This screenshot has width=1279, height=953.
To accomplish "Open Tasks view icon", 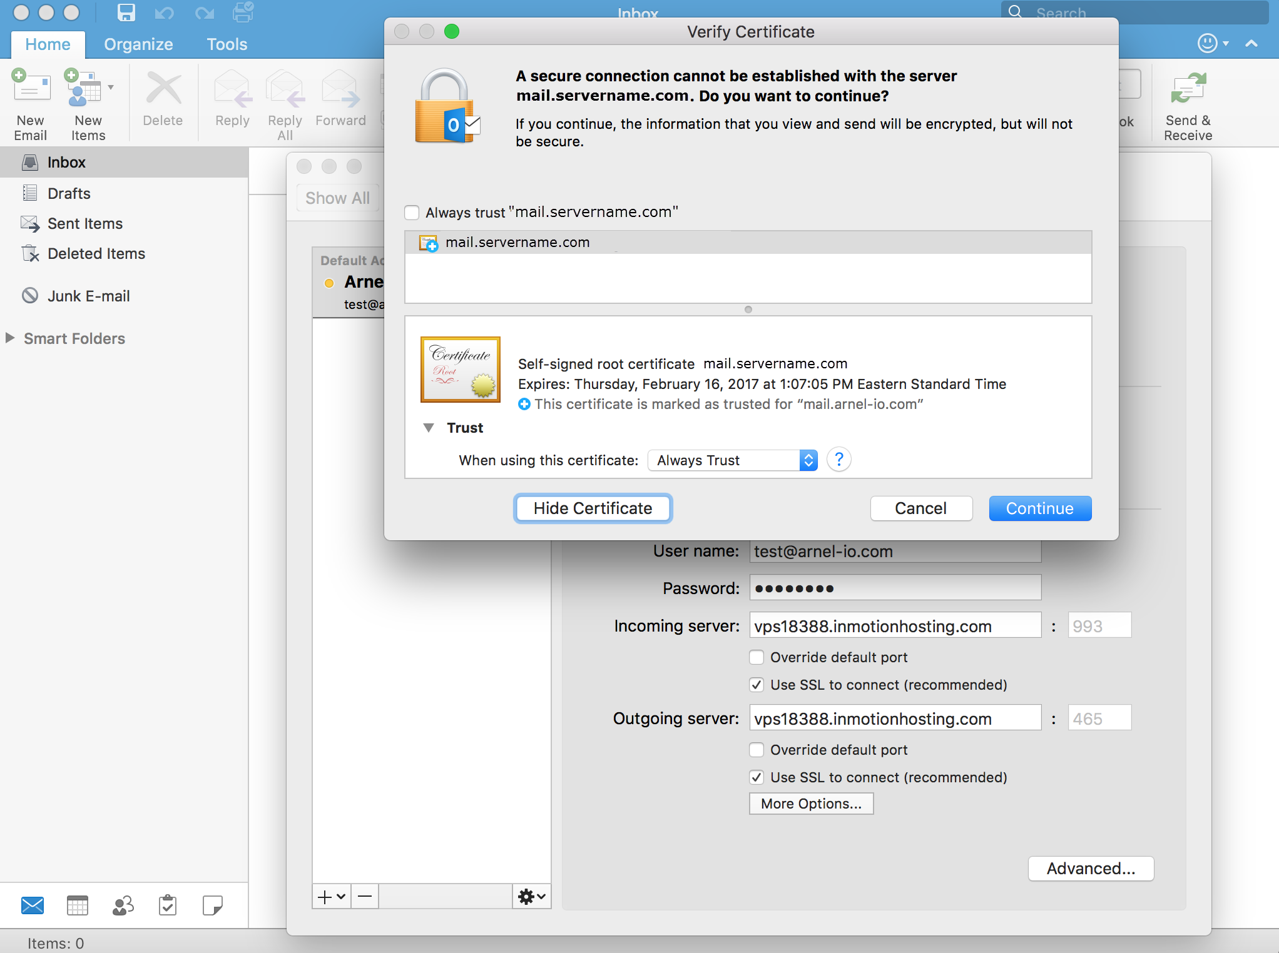I will pos(168,905).
